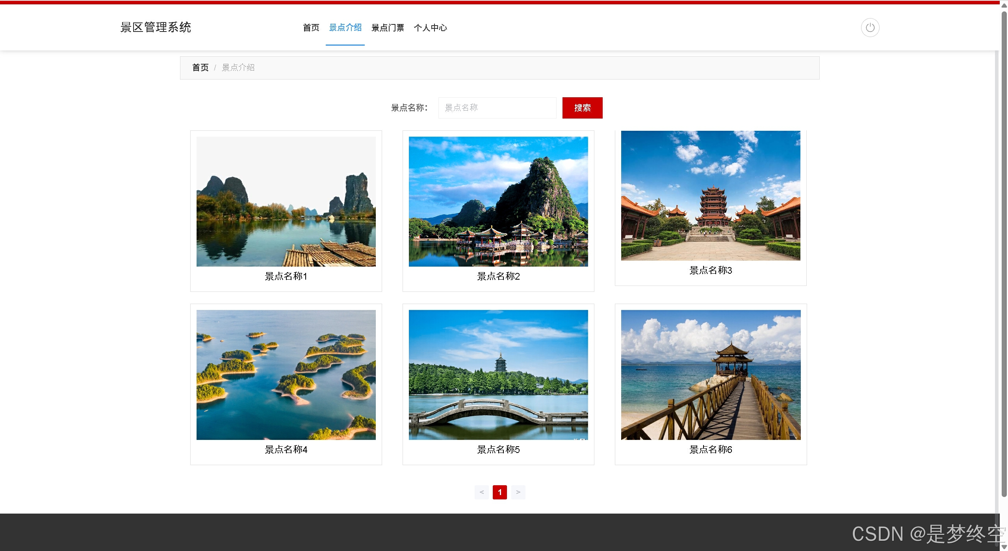Open 景点名称2 mountain pavilion image

coord(498,201)
